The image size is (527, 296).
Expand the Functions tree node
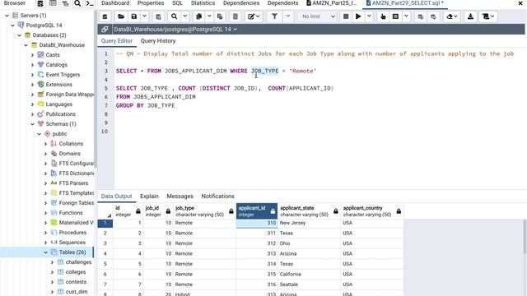pyautogui.click(x=46, y=213)
